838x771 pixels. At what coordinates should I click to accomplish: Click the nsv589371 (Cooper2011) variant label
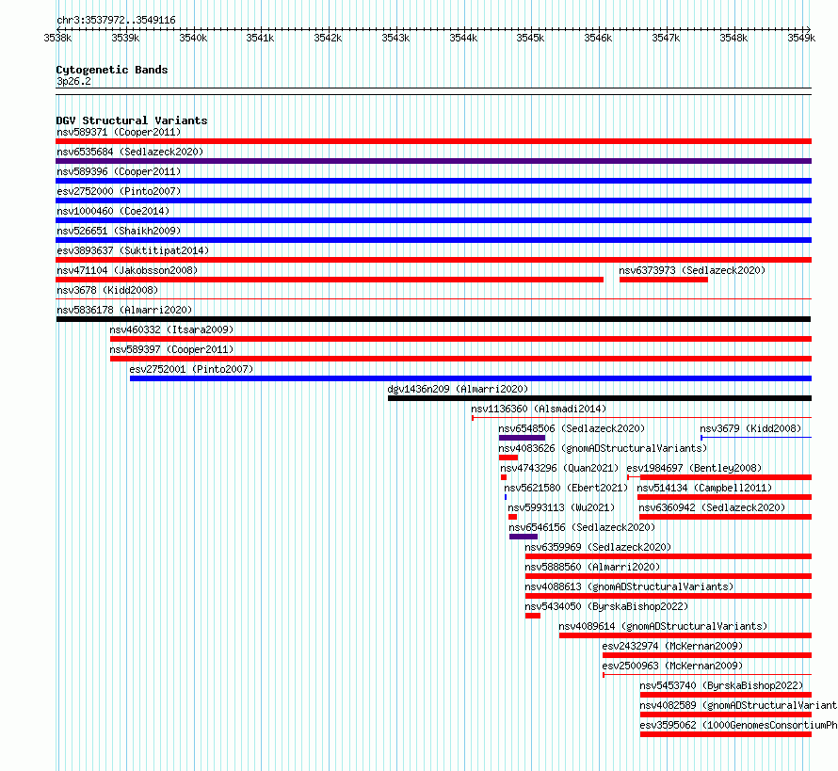pyautogui.click(x=119, y=132)
